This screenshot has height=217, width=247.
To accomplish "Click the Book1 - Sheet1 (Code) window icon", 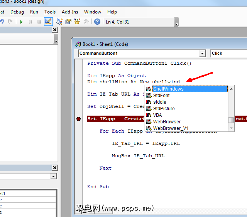I will pyautogui.click(x=78, y=44).
